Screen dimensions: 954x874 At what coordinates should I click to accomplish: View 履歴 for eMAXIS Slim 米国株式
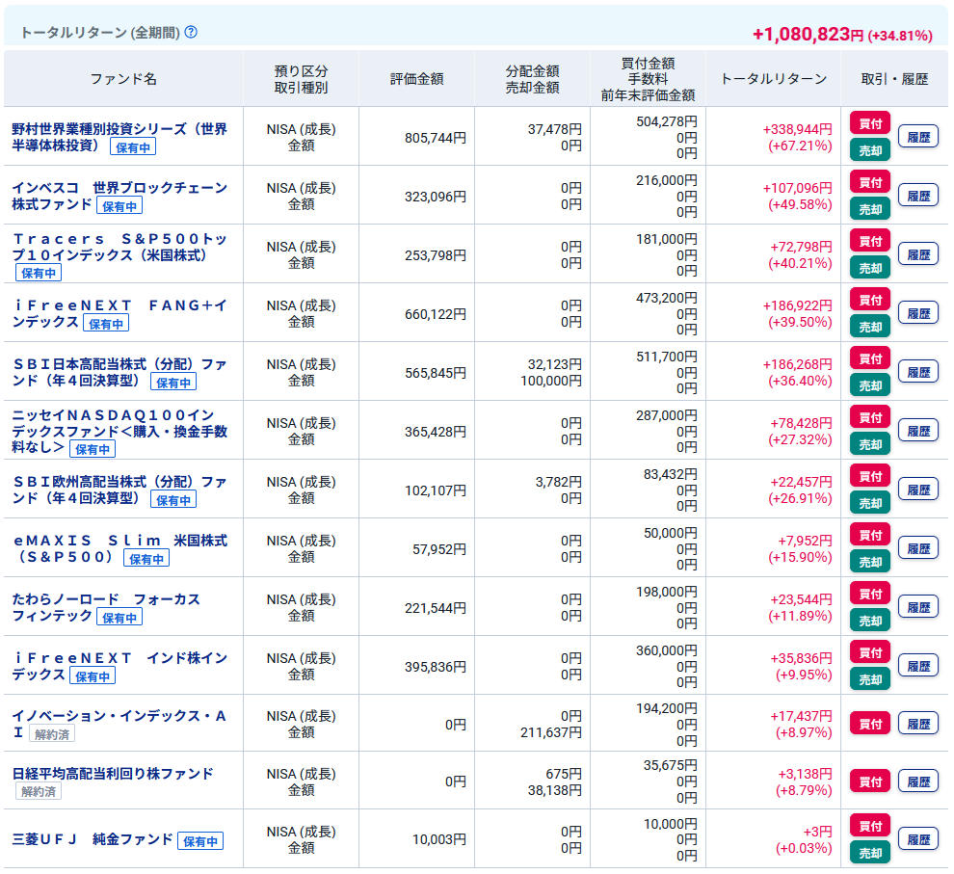pos(918,548)
